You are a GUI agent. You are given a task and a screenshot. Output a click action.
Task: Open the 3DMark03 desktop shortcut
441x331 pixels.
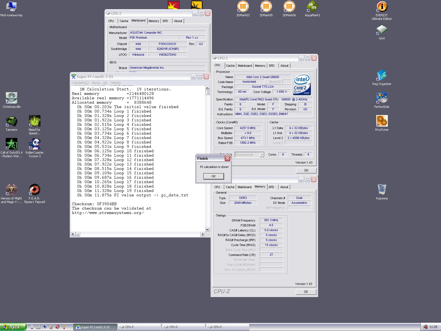(x=243, y=9)
